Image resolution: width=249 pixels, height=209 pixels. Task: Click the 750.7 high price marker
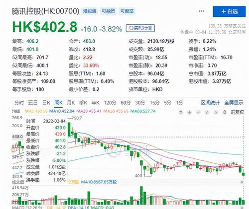click(77, 118)
